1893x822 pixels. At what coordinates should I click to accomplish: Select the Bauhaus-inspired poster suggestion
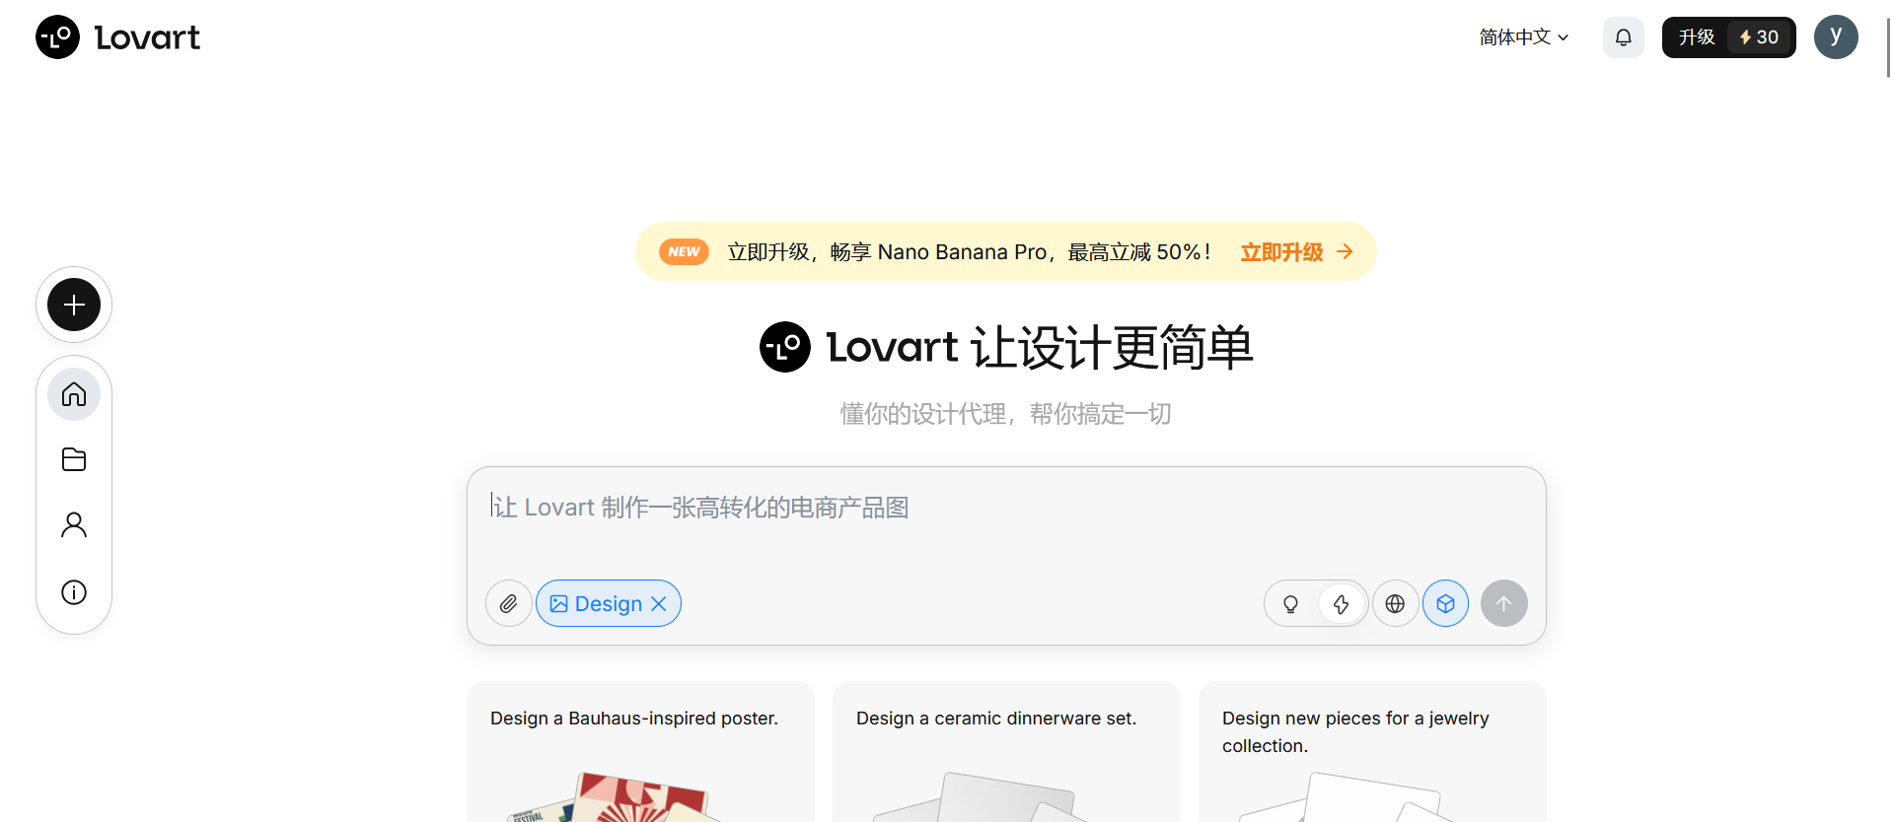640,751
